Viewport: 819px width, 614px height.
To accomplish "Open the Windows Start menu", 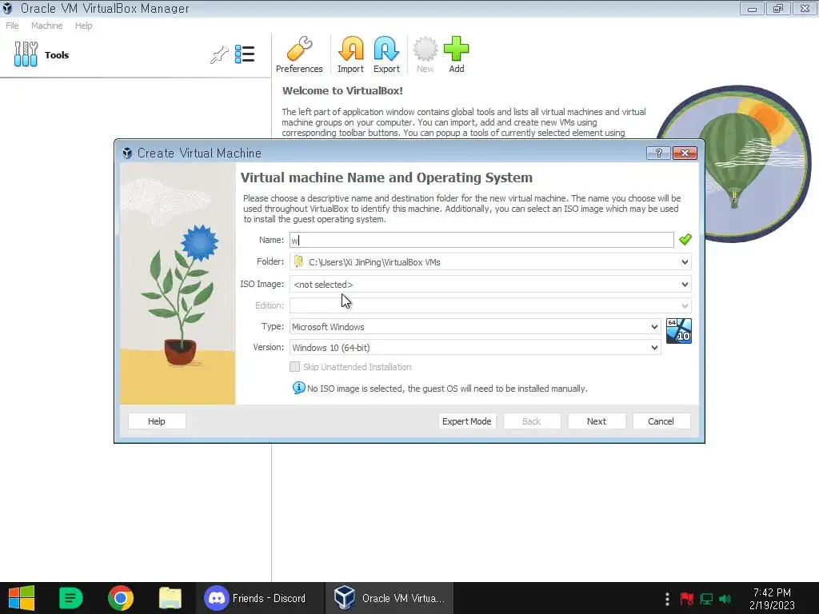I will pos(22,598).
